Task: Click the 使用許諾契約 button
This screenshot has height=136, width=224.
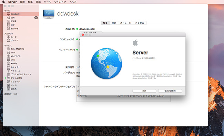Action: pyautogui.click(x=170, y=91)
